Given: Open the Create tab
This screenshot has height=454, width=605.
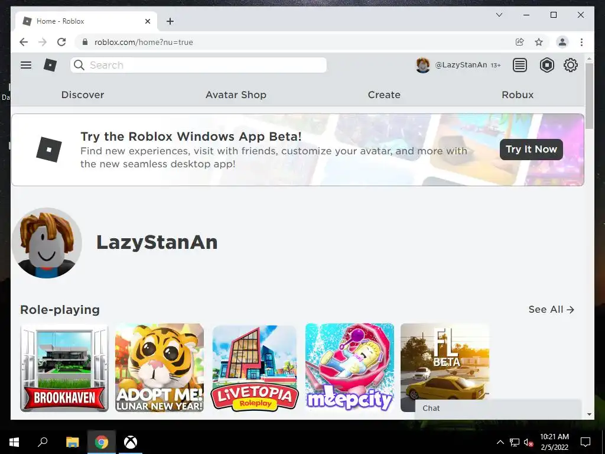Looking at the screenshot, I should [x=384, y=95].
